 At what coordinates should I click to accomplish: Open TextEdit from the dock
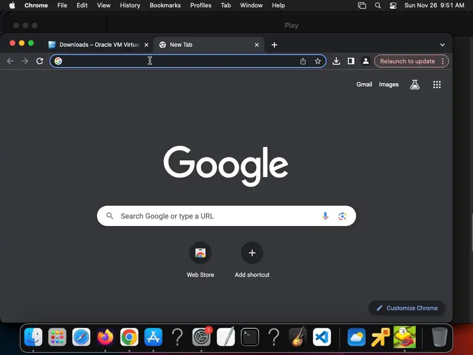coord(225,337)
